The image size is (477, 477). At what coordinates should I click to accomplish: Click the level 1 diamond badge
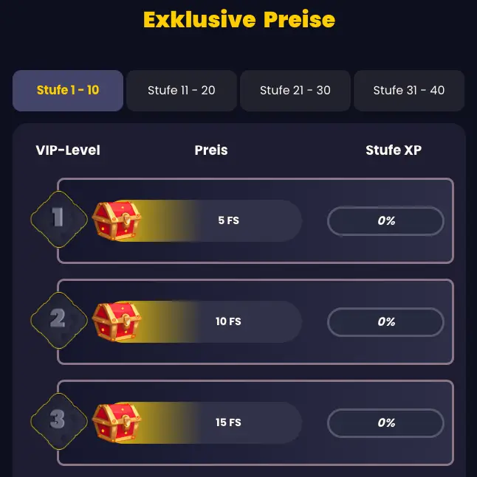click(59, 220)
